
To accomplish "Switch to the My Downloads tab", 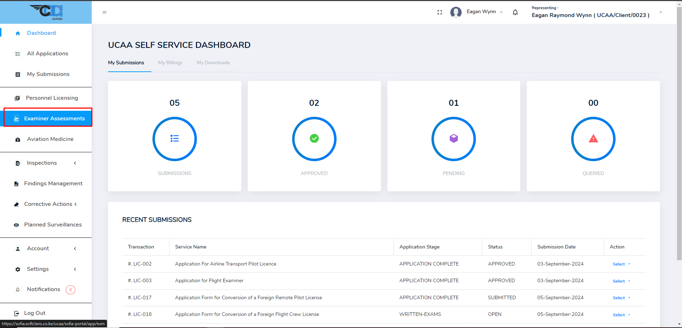I will (213, 63).
